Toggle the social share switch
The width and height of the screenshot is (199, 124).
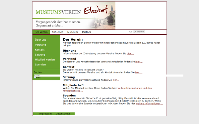pyautogui.click(x=131, y=32)
